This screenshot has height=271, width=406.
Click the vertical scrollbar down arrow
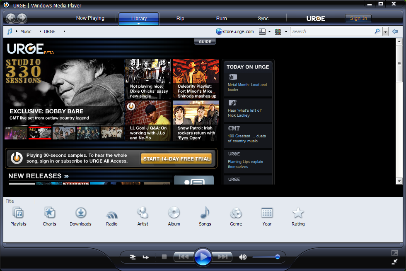click(x=399, y=181)
